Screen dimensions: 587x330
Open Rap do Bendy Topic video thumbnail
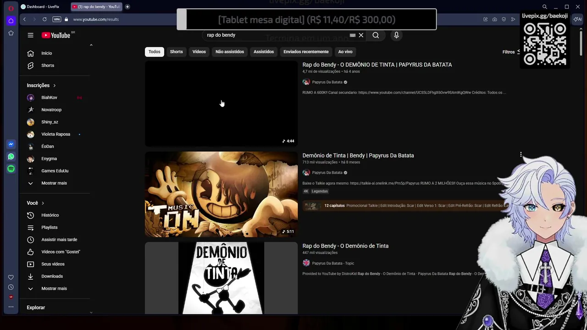tap(222, 278)
